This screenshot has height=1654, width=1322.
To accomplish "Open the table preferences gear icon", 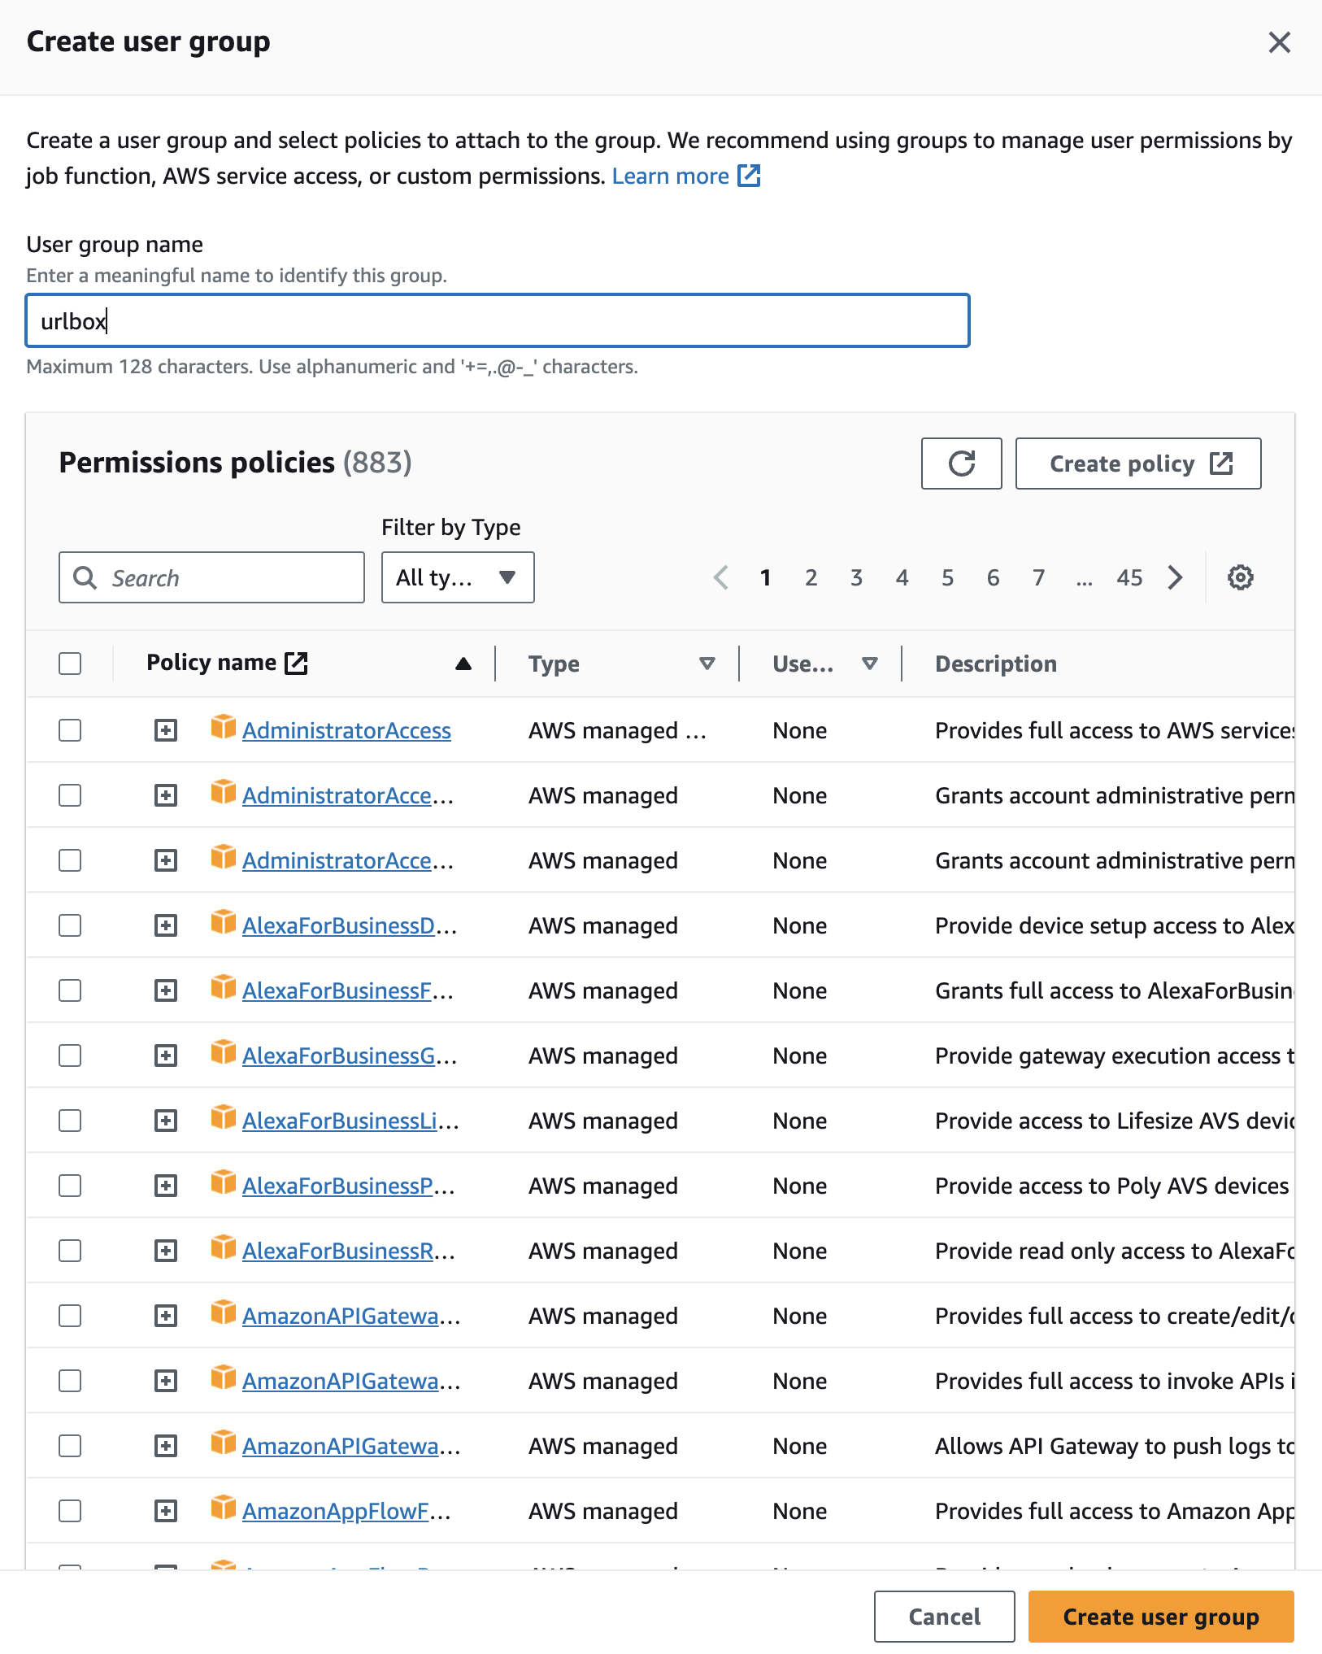I will [1240, 577].
